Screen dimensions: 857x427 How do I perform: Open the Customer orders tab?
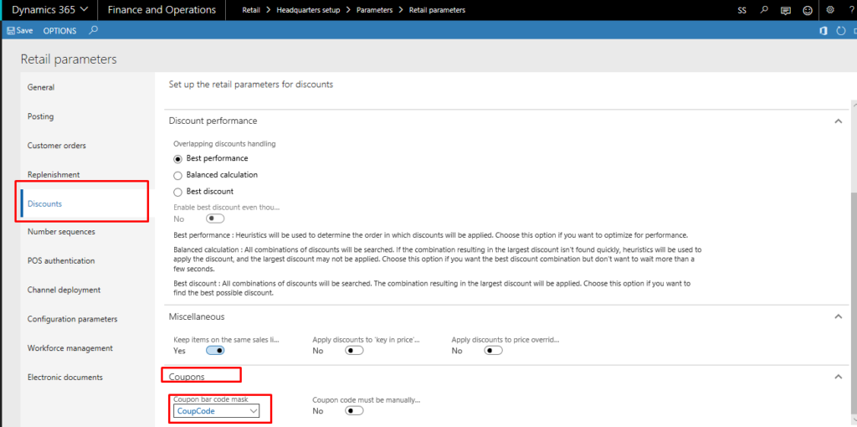click(x=57, y=146)
